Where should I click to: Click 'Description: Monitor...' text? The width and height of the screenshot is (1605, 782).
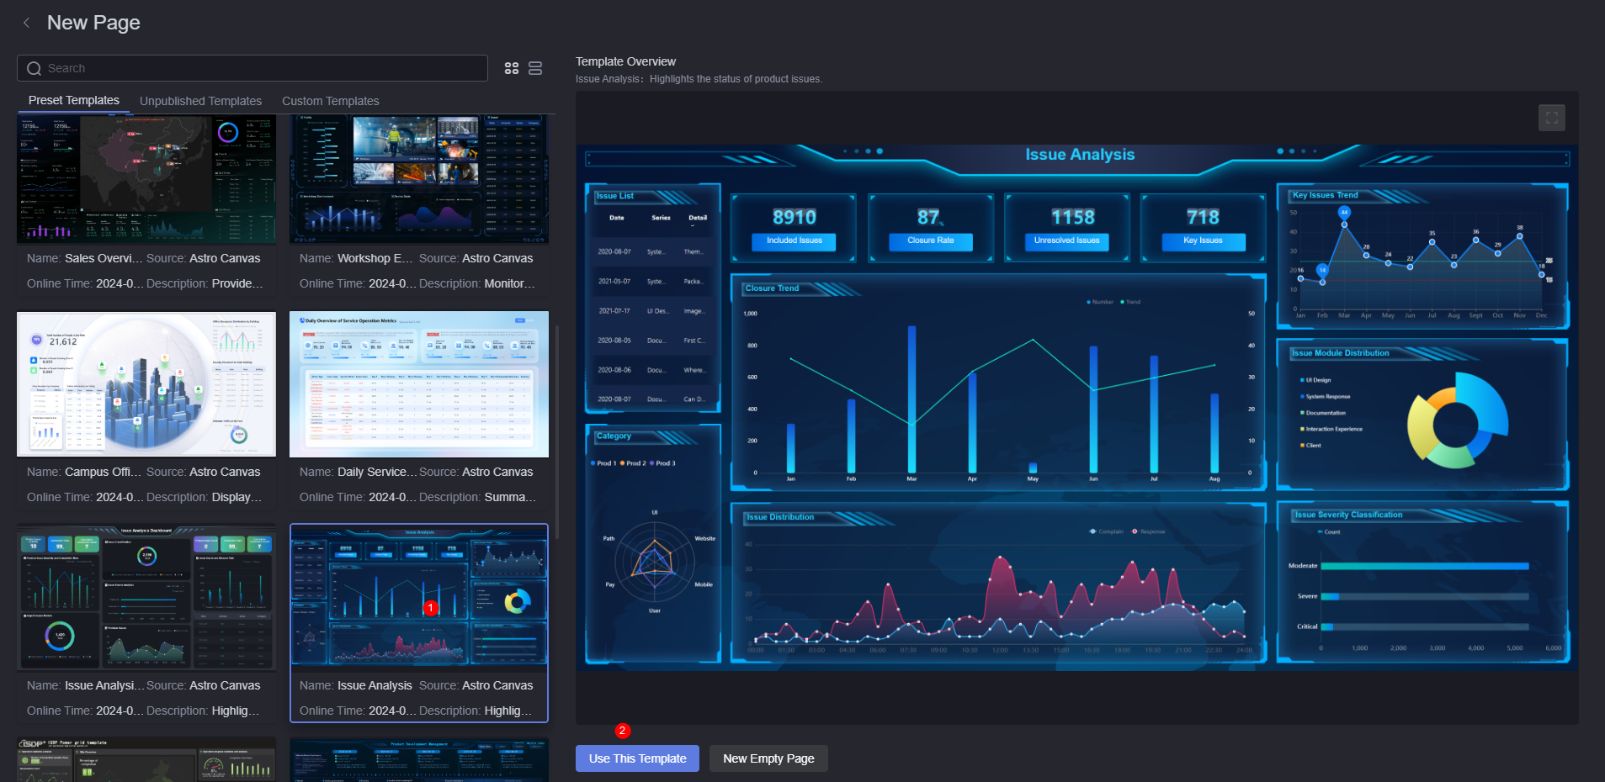(x=477, y=283)
